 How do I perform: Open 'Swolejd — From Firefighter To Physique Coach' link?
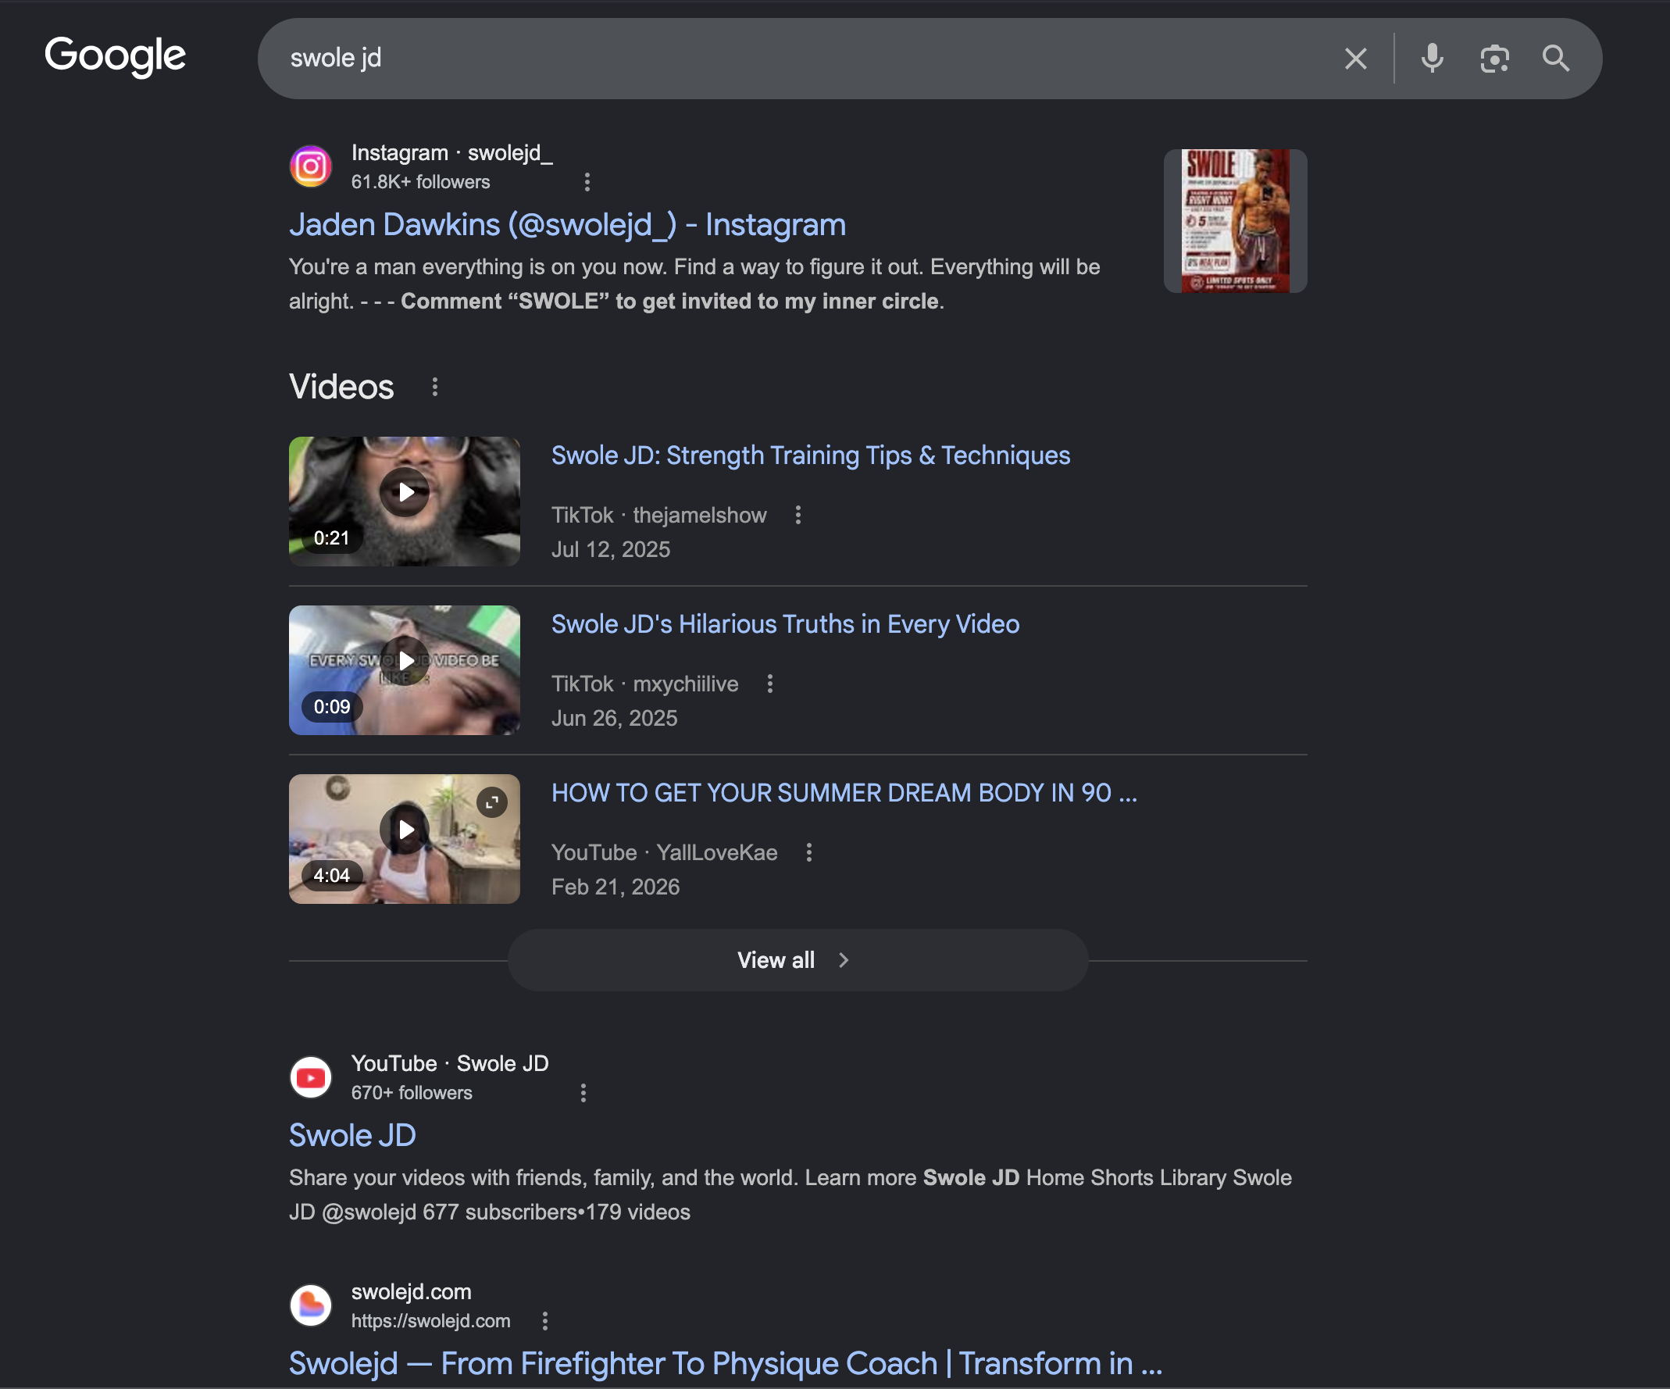726,1363
